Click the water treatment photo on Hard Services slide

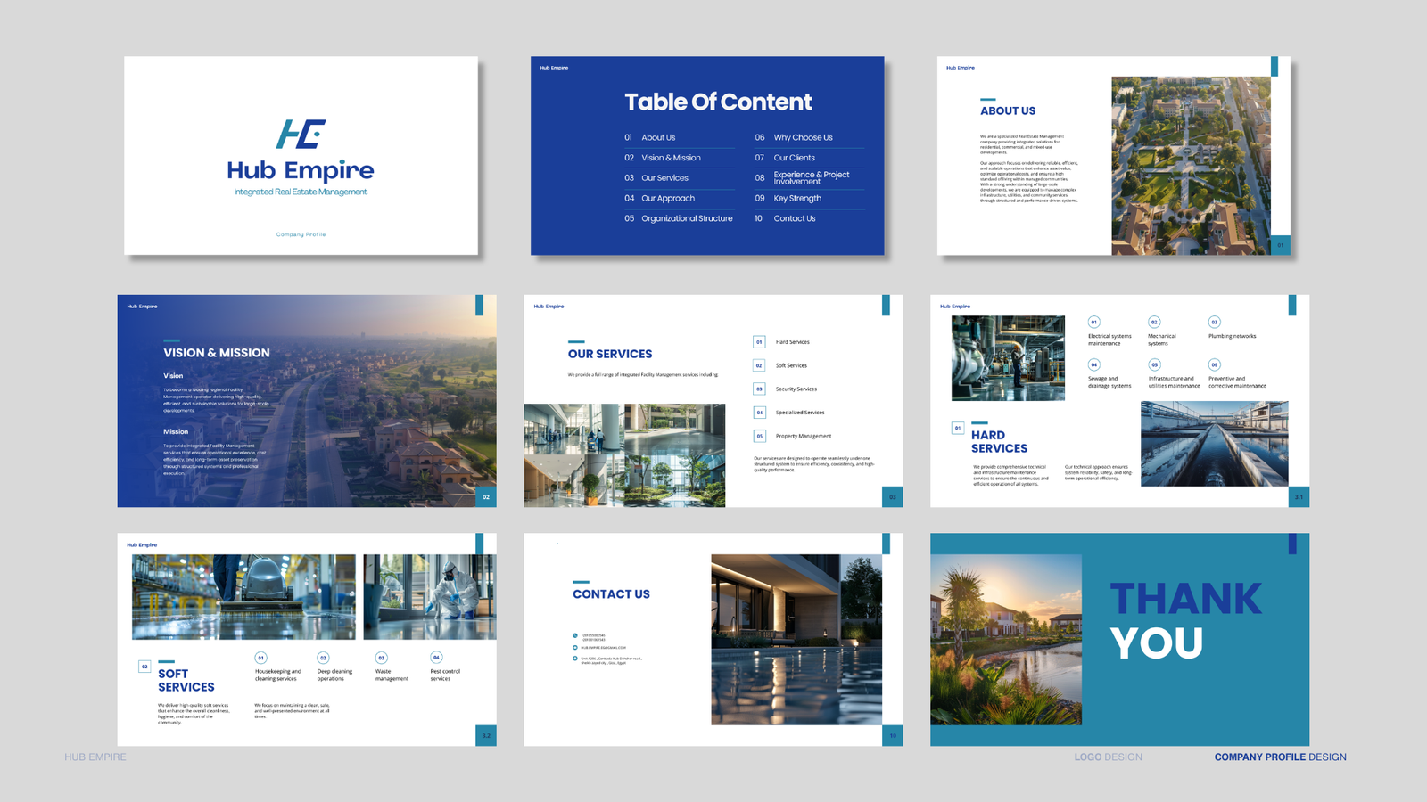[x=1215, y=444]
